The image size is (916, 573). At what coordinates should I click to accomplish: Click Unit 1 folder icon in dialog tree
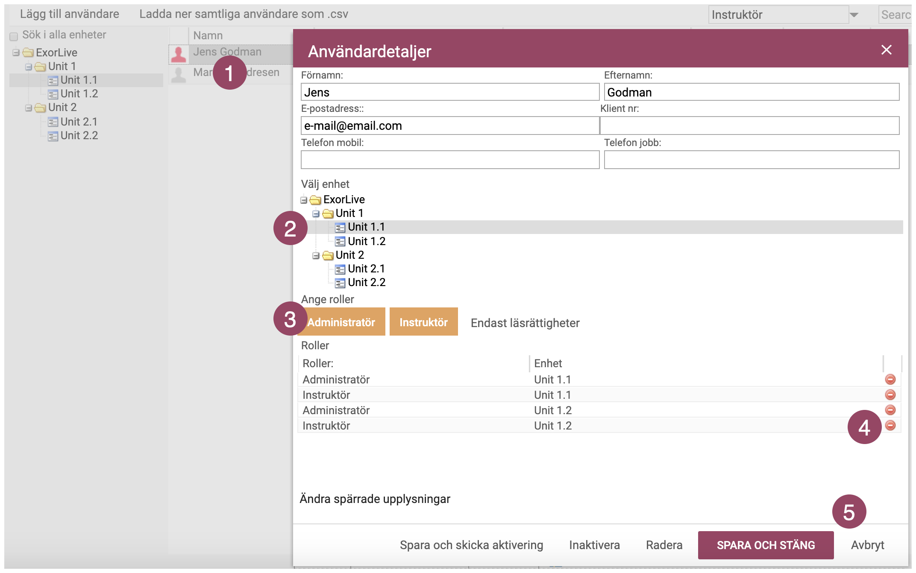tap(328, 213)
